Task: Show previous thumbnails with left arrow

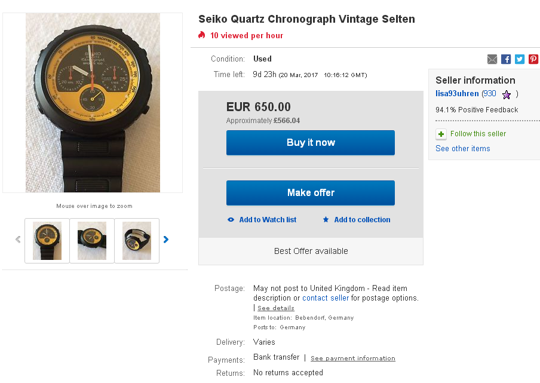Action: click(x=18, y=240)
